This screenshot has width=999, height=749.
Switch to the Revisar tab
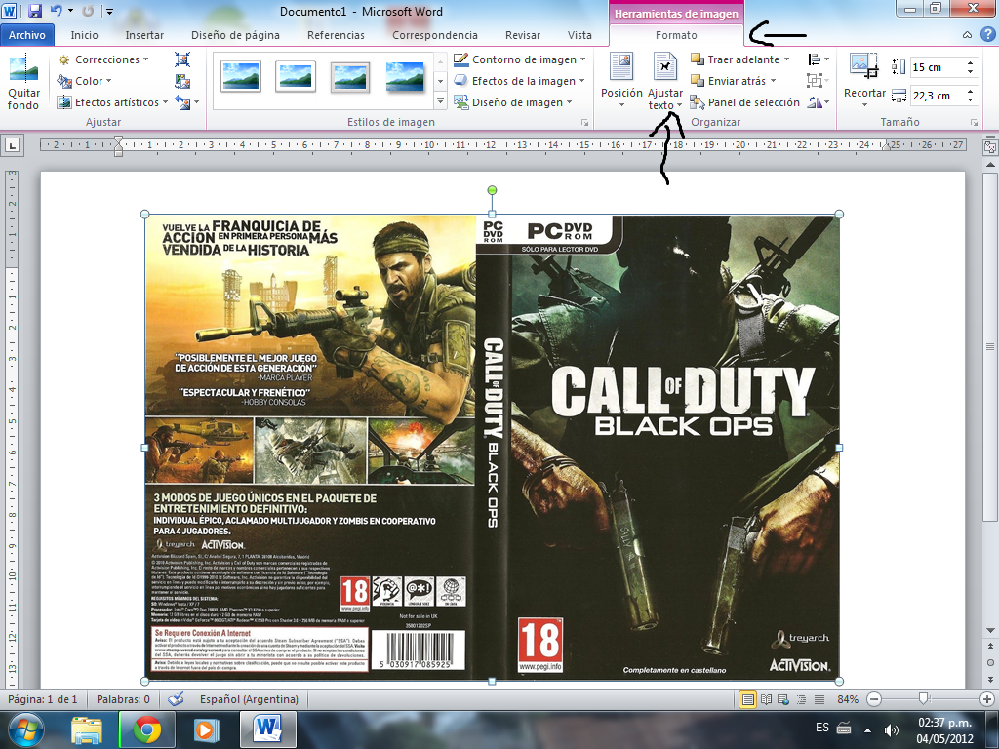point(523,35)
